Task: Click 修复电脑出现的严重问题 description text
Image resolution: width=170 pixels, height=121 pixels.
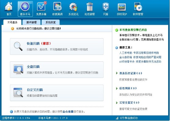Action: (x=147, y=57)
